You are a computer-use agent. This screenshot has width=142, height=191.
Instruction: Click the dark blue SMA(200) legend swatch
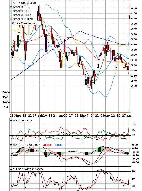pyautogui.click(x=11, y=19)
